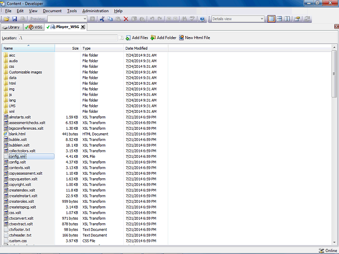Viewport: 339px width, 254px height.
Task: Click the Add Folder button
Action: click(163, 38)
